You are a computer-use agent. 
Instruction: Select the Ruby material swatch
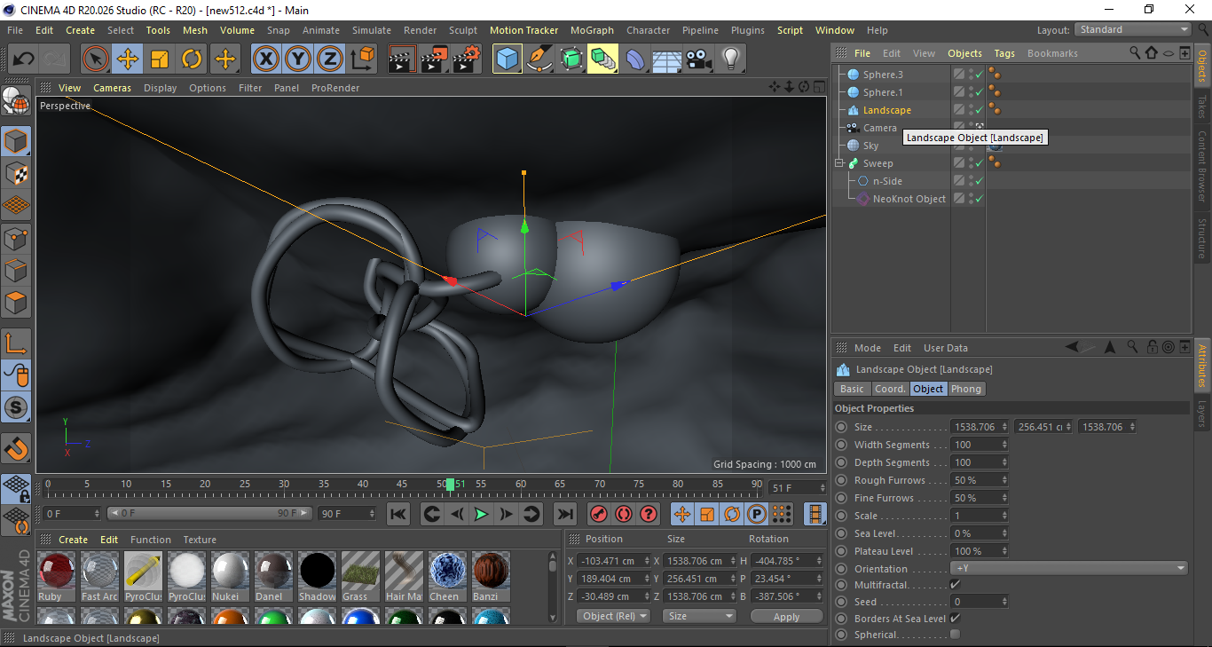(55, 576)
